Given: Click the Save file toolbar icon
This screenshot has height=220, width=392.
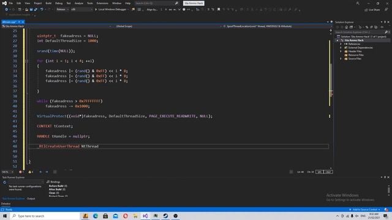Looking at the screenshot, I should point(31,10).
